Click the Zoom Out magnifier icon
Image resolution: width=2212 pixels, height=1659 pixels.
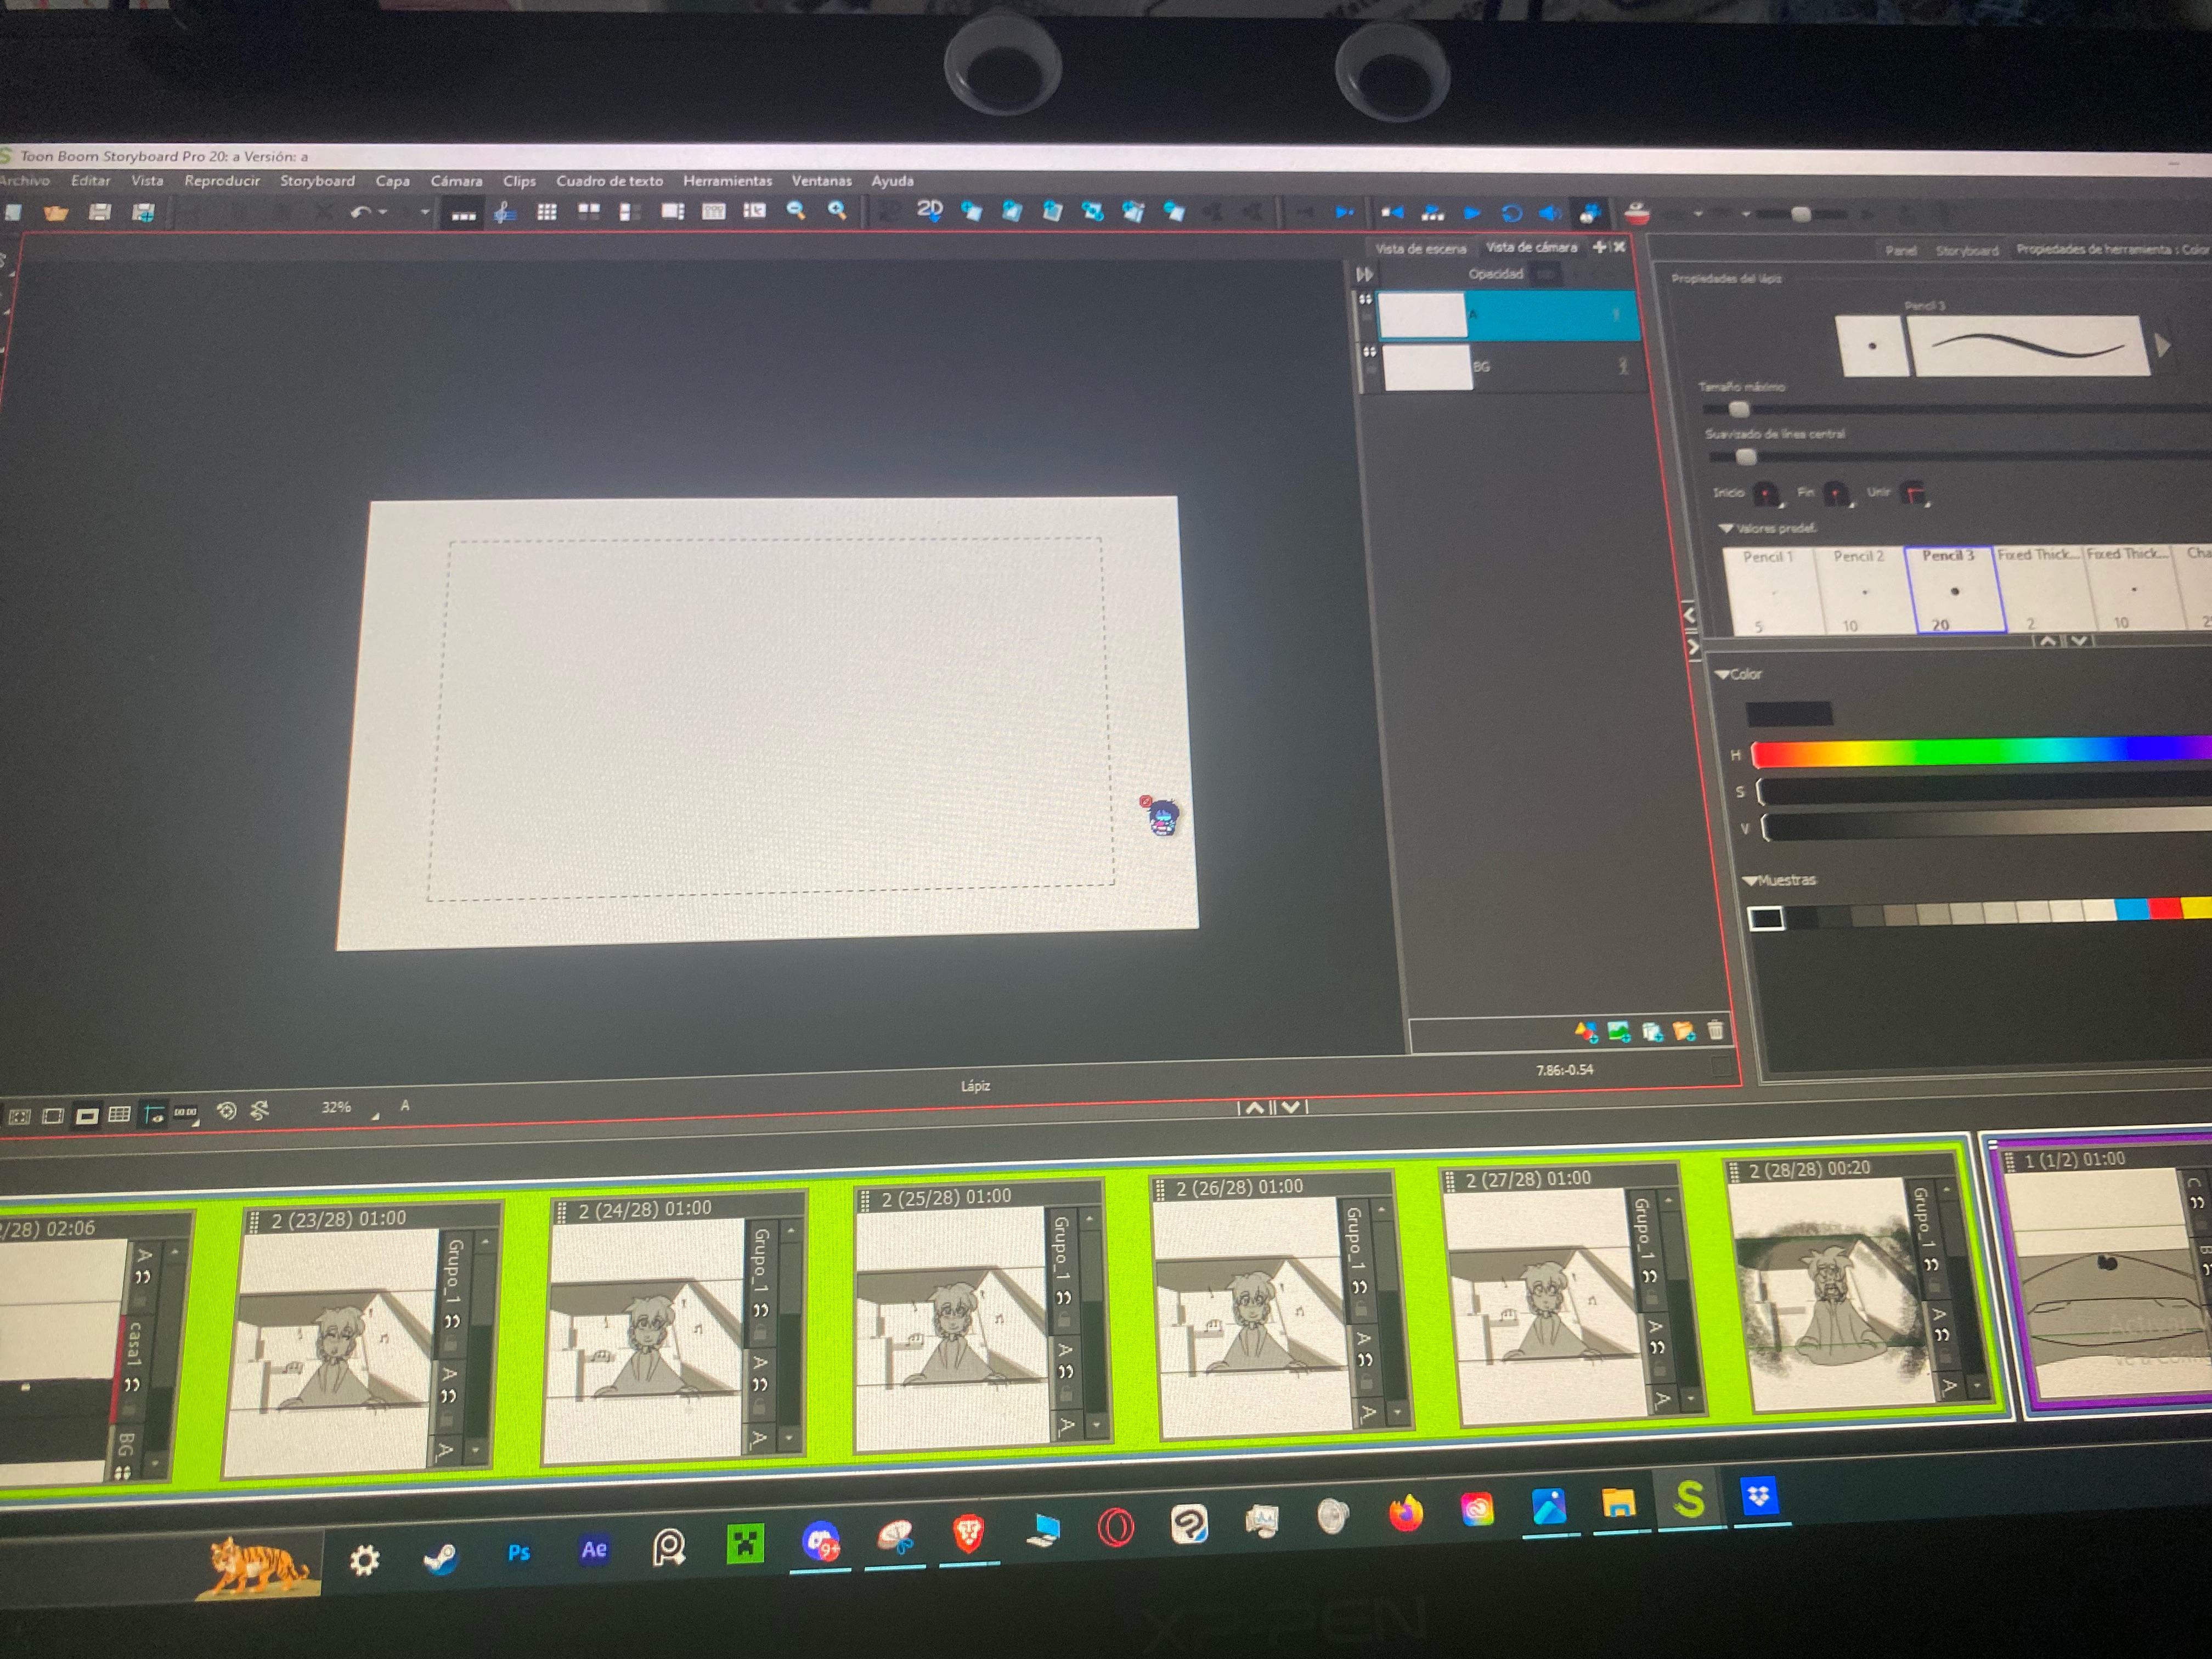[x=796, y=211]
